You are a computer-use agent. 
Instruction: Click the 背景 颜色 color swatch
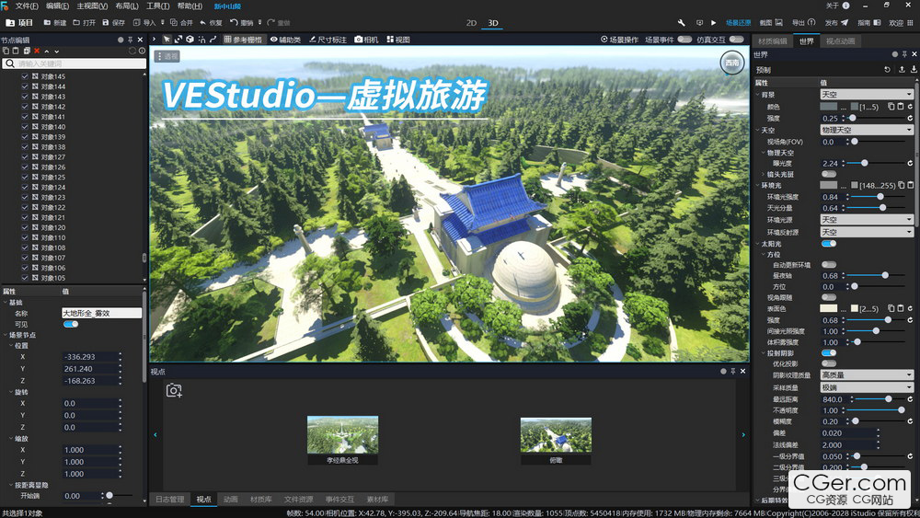tap(828, 107)
